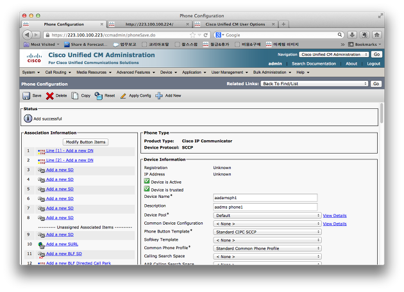Click the Cisco logo

click(x=34, y=58)
